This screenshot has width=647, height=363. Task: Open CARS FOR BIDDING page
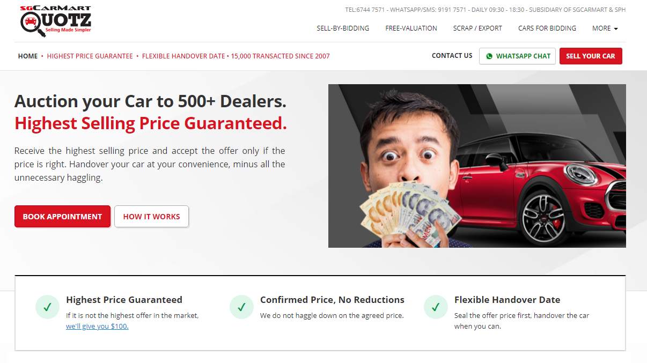tap(547, 28)
